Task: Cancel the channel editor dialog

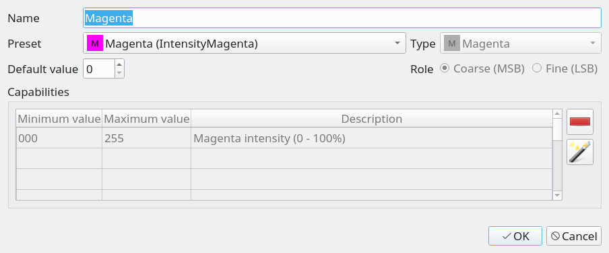Action: (574, 236)
